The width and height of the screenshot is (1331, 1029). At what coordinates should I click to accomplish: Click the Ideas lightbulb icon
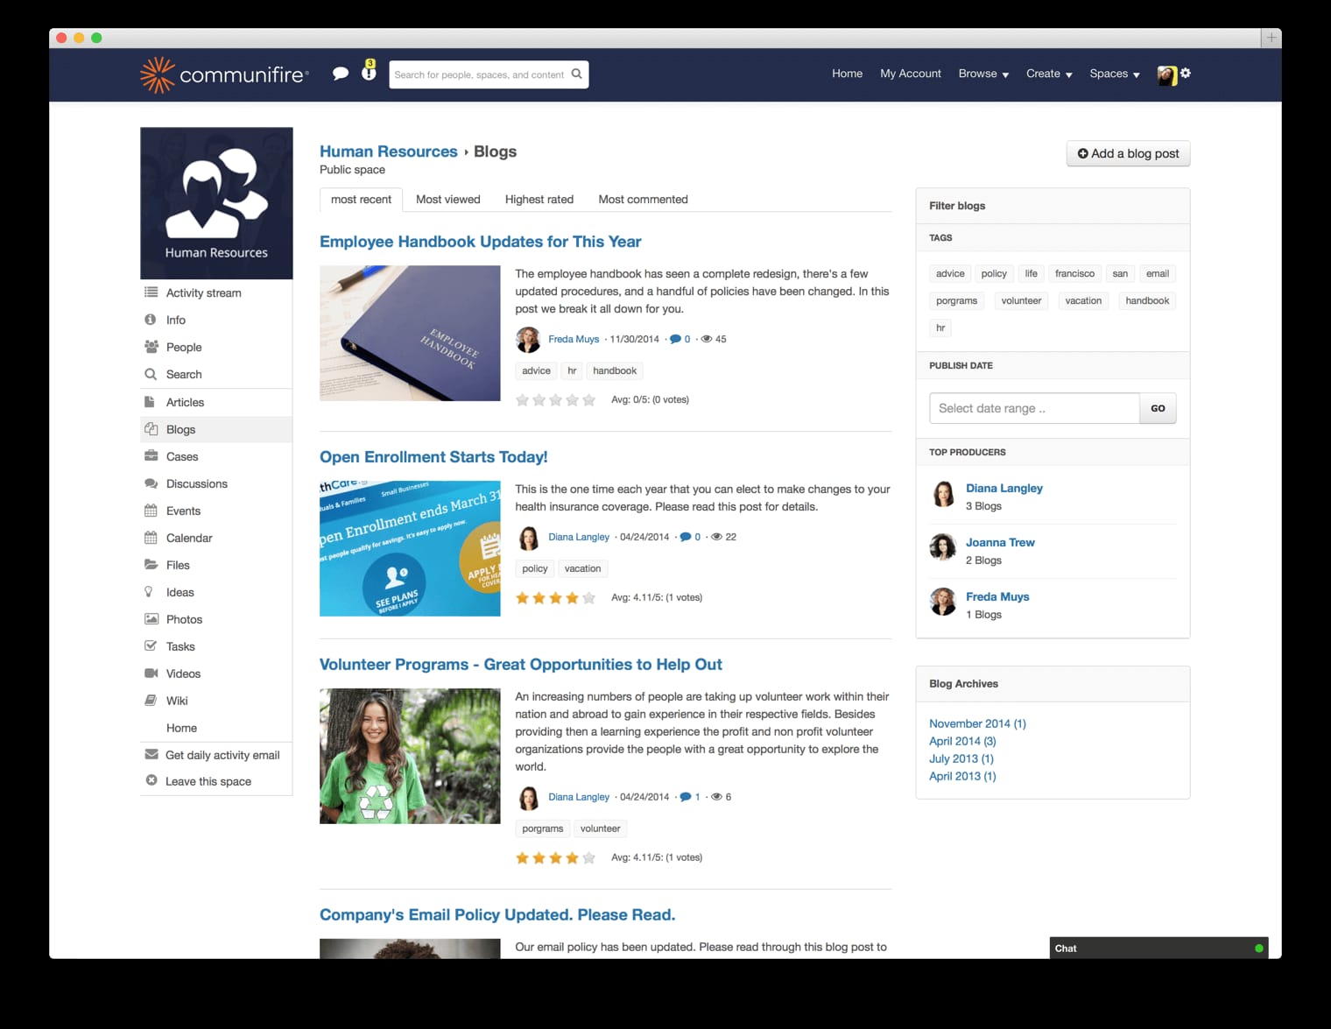click(151, 592)
